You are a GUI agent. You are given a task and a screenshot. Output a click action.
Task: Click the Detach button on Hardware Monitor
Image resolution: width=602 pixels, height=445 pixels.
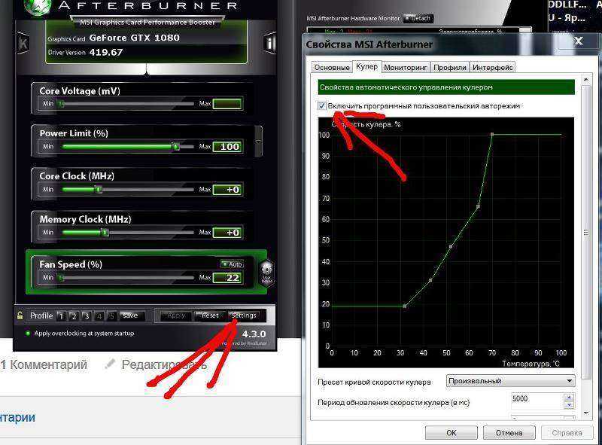pos(418,18)
